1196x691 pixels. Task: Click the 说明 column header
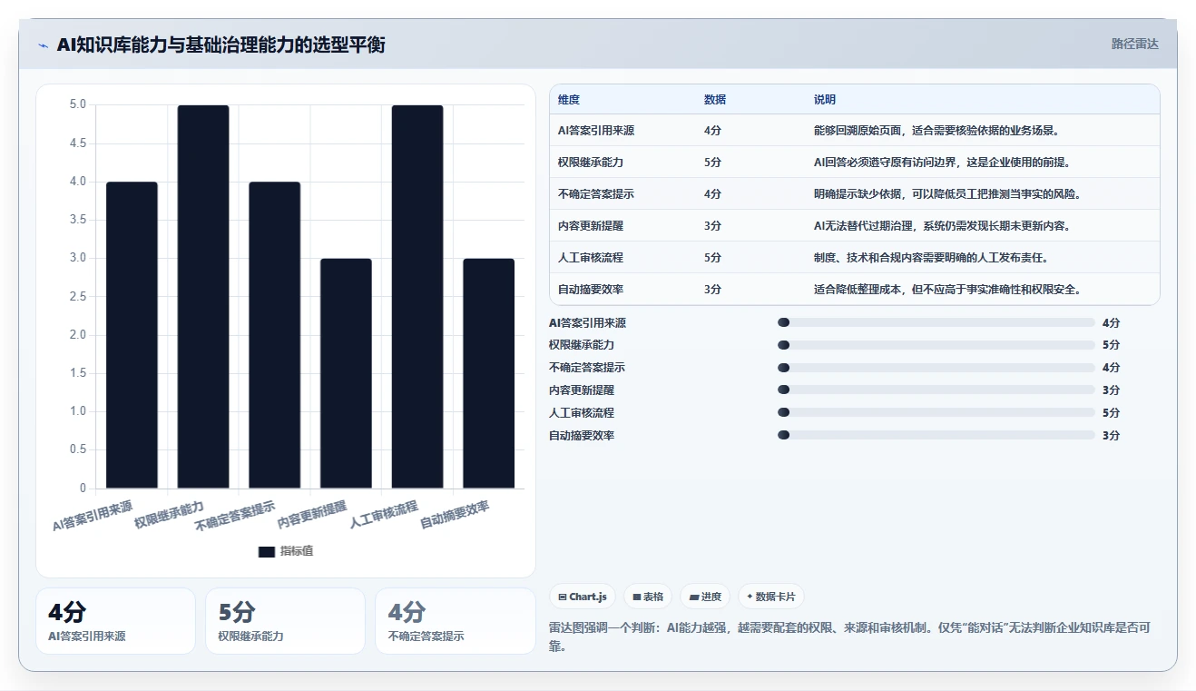825,100
